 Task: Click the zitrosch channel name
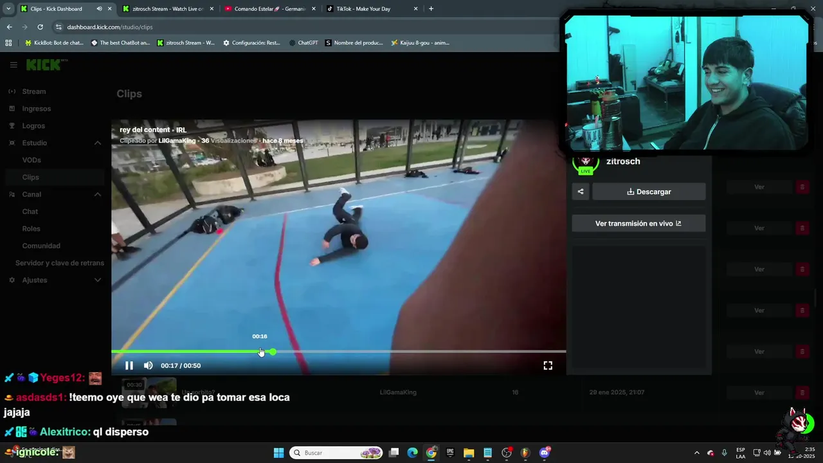click(x=623, y=161)
